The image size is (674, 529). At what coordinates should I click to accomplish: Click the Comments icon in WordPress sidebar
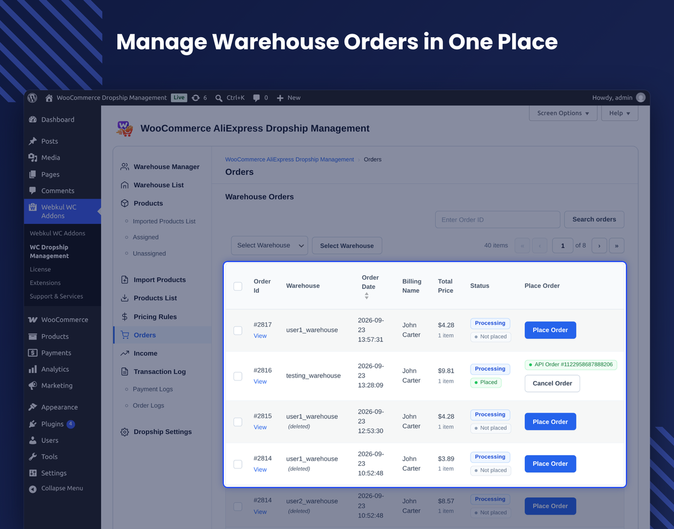(x=32, y=191)
